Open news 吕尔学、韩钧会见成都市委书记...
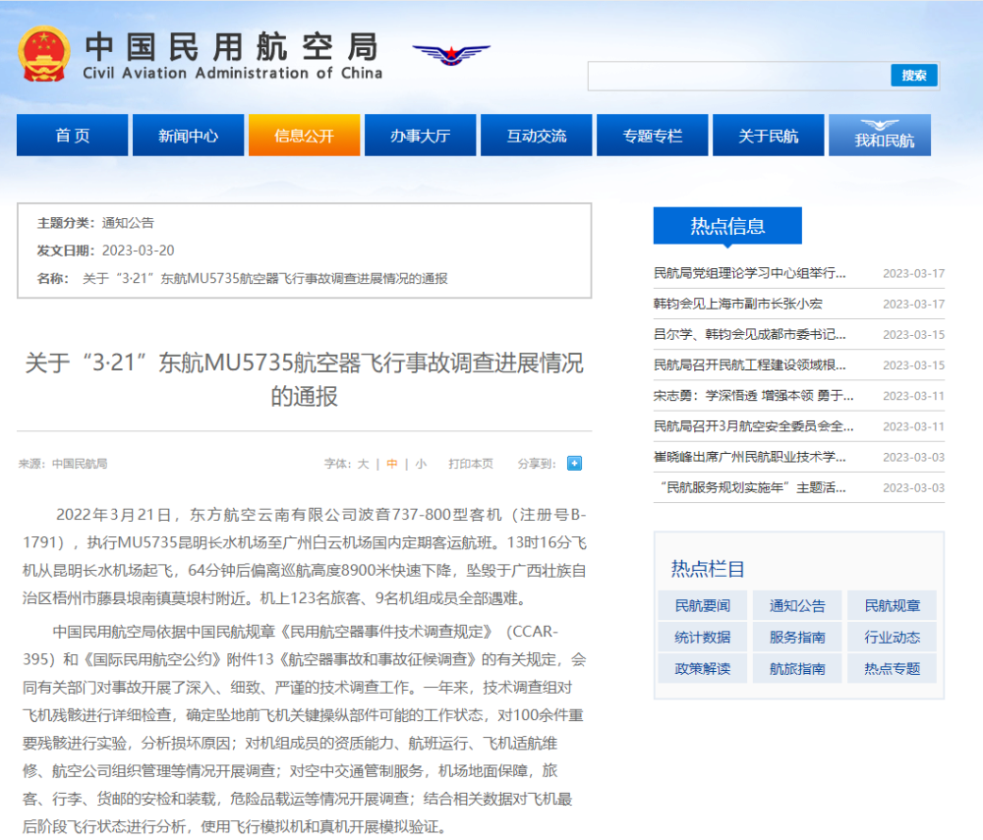Image resolution: width=983 pixels, height=840 pixels. pyautogui.click(x=749, y=334)
